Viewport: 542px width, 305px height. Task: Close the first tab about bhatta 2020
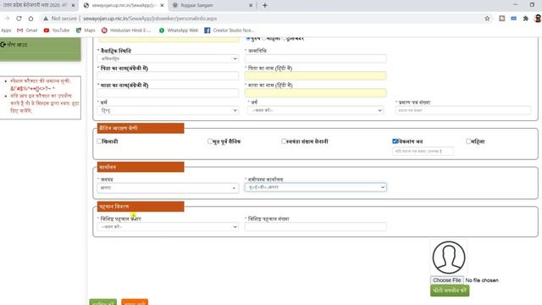[73, 5]
